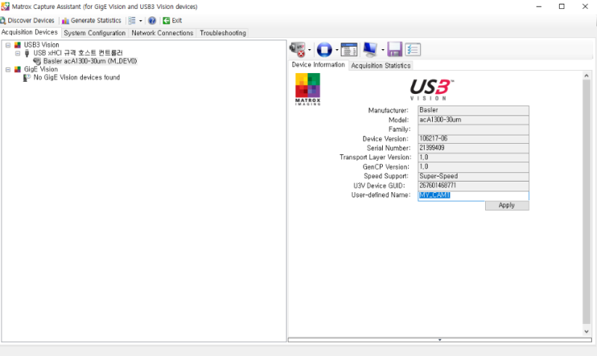Click the blue monitor display icon

(x=370, y=50)
